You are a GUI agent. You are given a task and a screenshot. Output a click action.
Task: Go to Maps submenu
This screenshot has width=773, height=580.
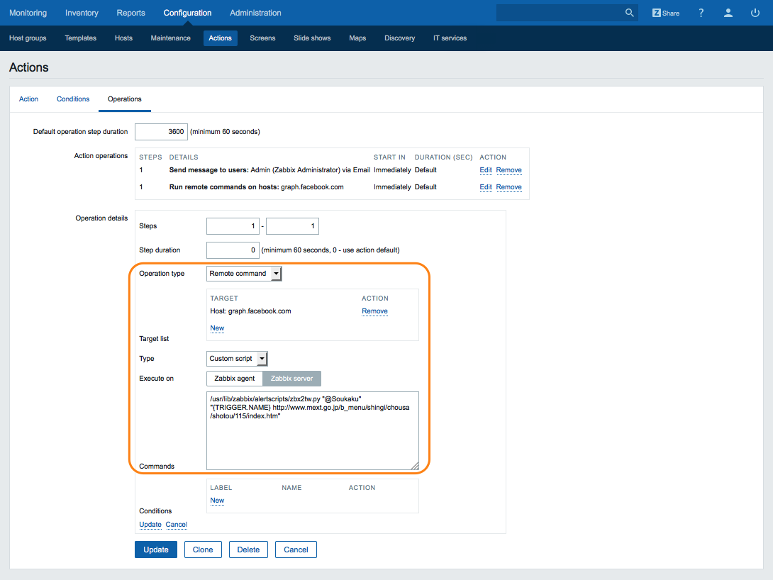coord(357,38)
